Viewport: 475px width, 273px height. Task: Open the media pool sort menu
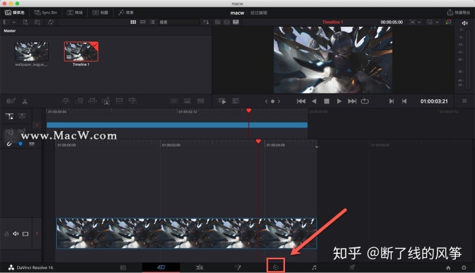pyautogui.click(x=206, y=22)
